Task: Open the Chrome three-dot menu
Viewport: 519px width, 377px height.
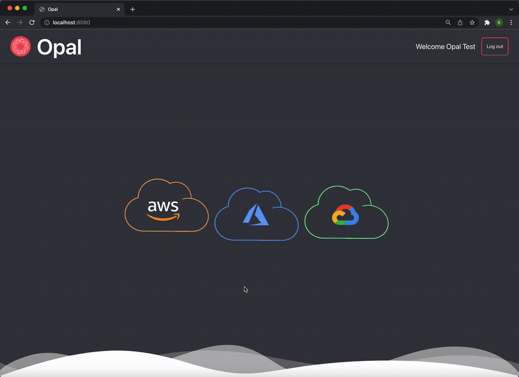Action: point(511,23)
